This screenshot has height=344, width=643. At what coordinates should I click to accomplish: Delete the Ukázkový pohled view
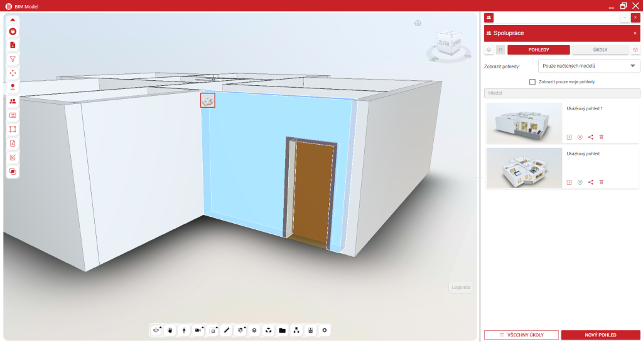601,182
